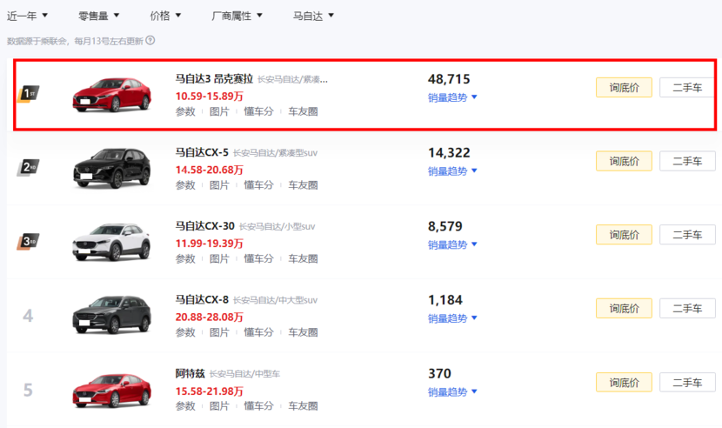
Task: Expand 销量趋势 for 马自达CX-5
Action: pyautogui.click(x=452, y=171)
